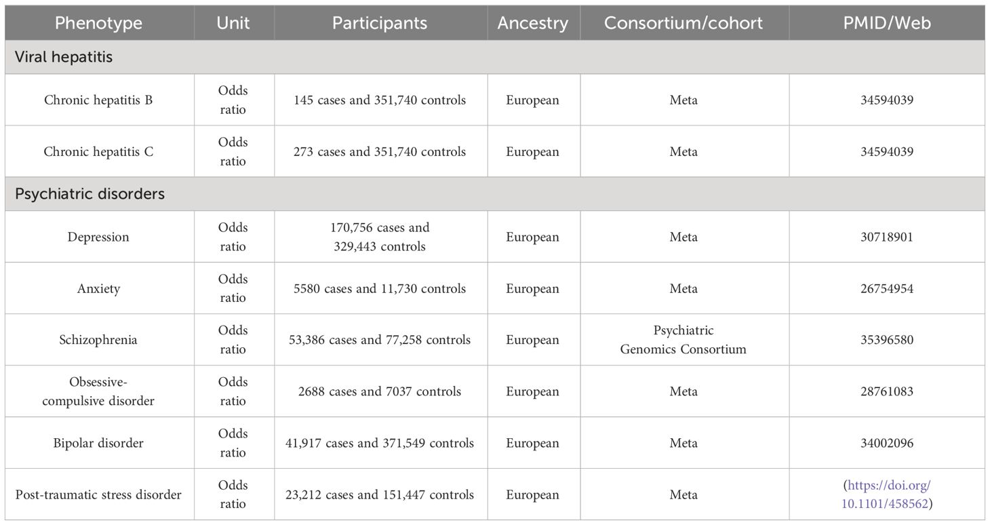Select the Anxiety phenotype cell
990x525 pixels.
click(x=99, y=288)
